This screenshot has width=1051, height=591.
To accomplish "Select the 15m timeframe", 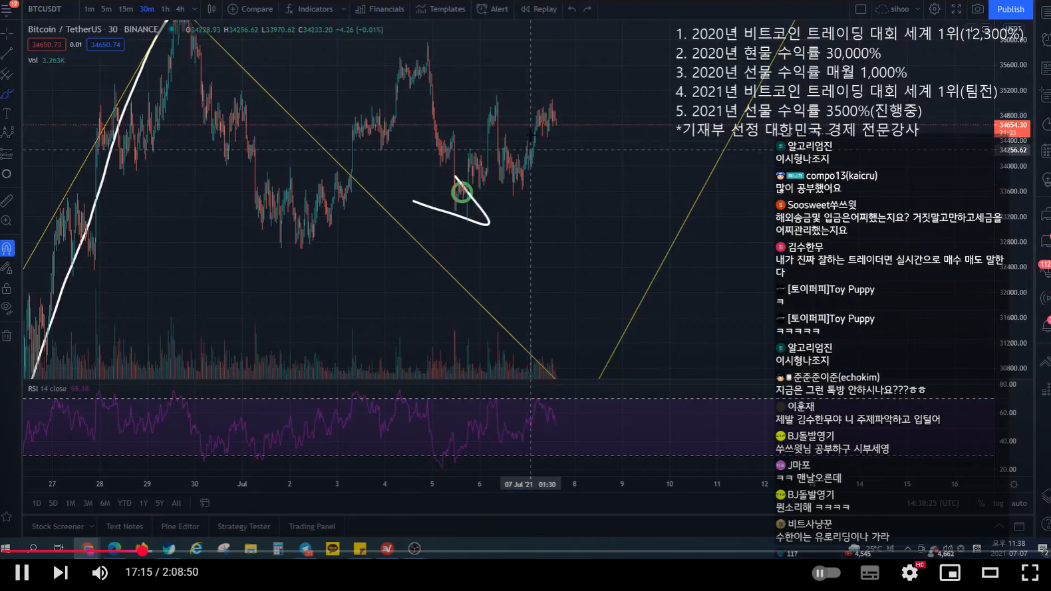I will tap(126, 9).
